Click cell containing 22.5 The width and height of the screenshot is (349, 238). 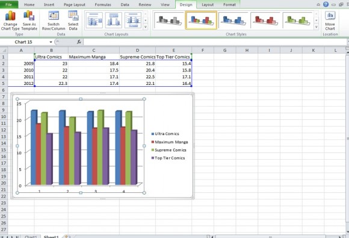click(138, 77)
